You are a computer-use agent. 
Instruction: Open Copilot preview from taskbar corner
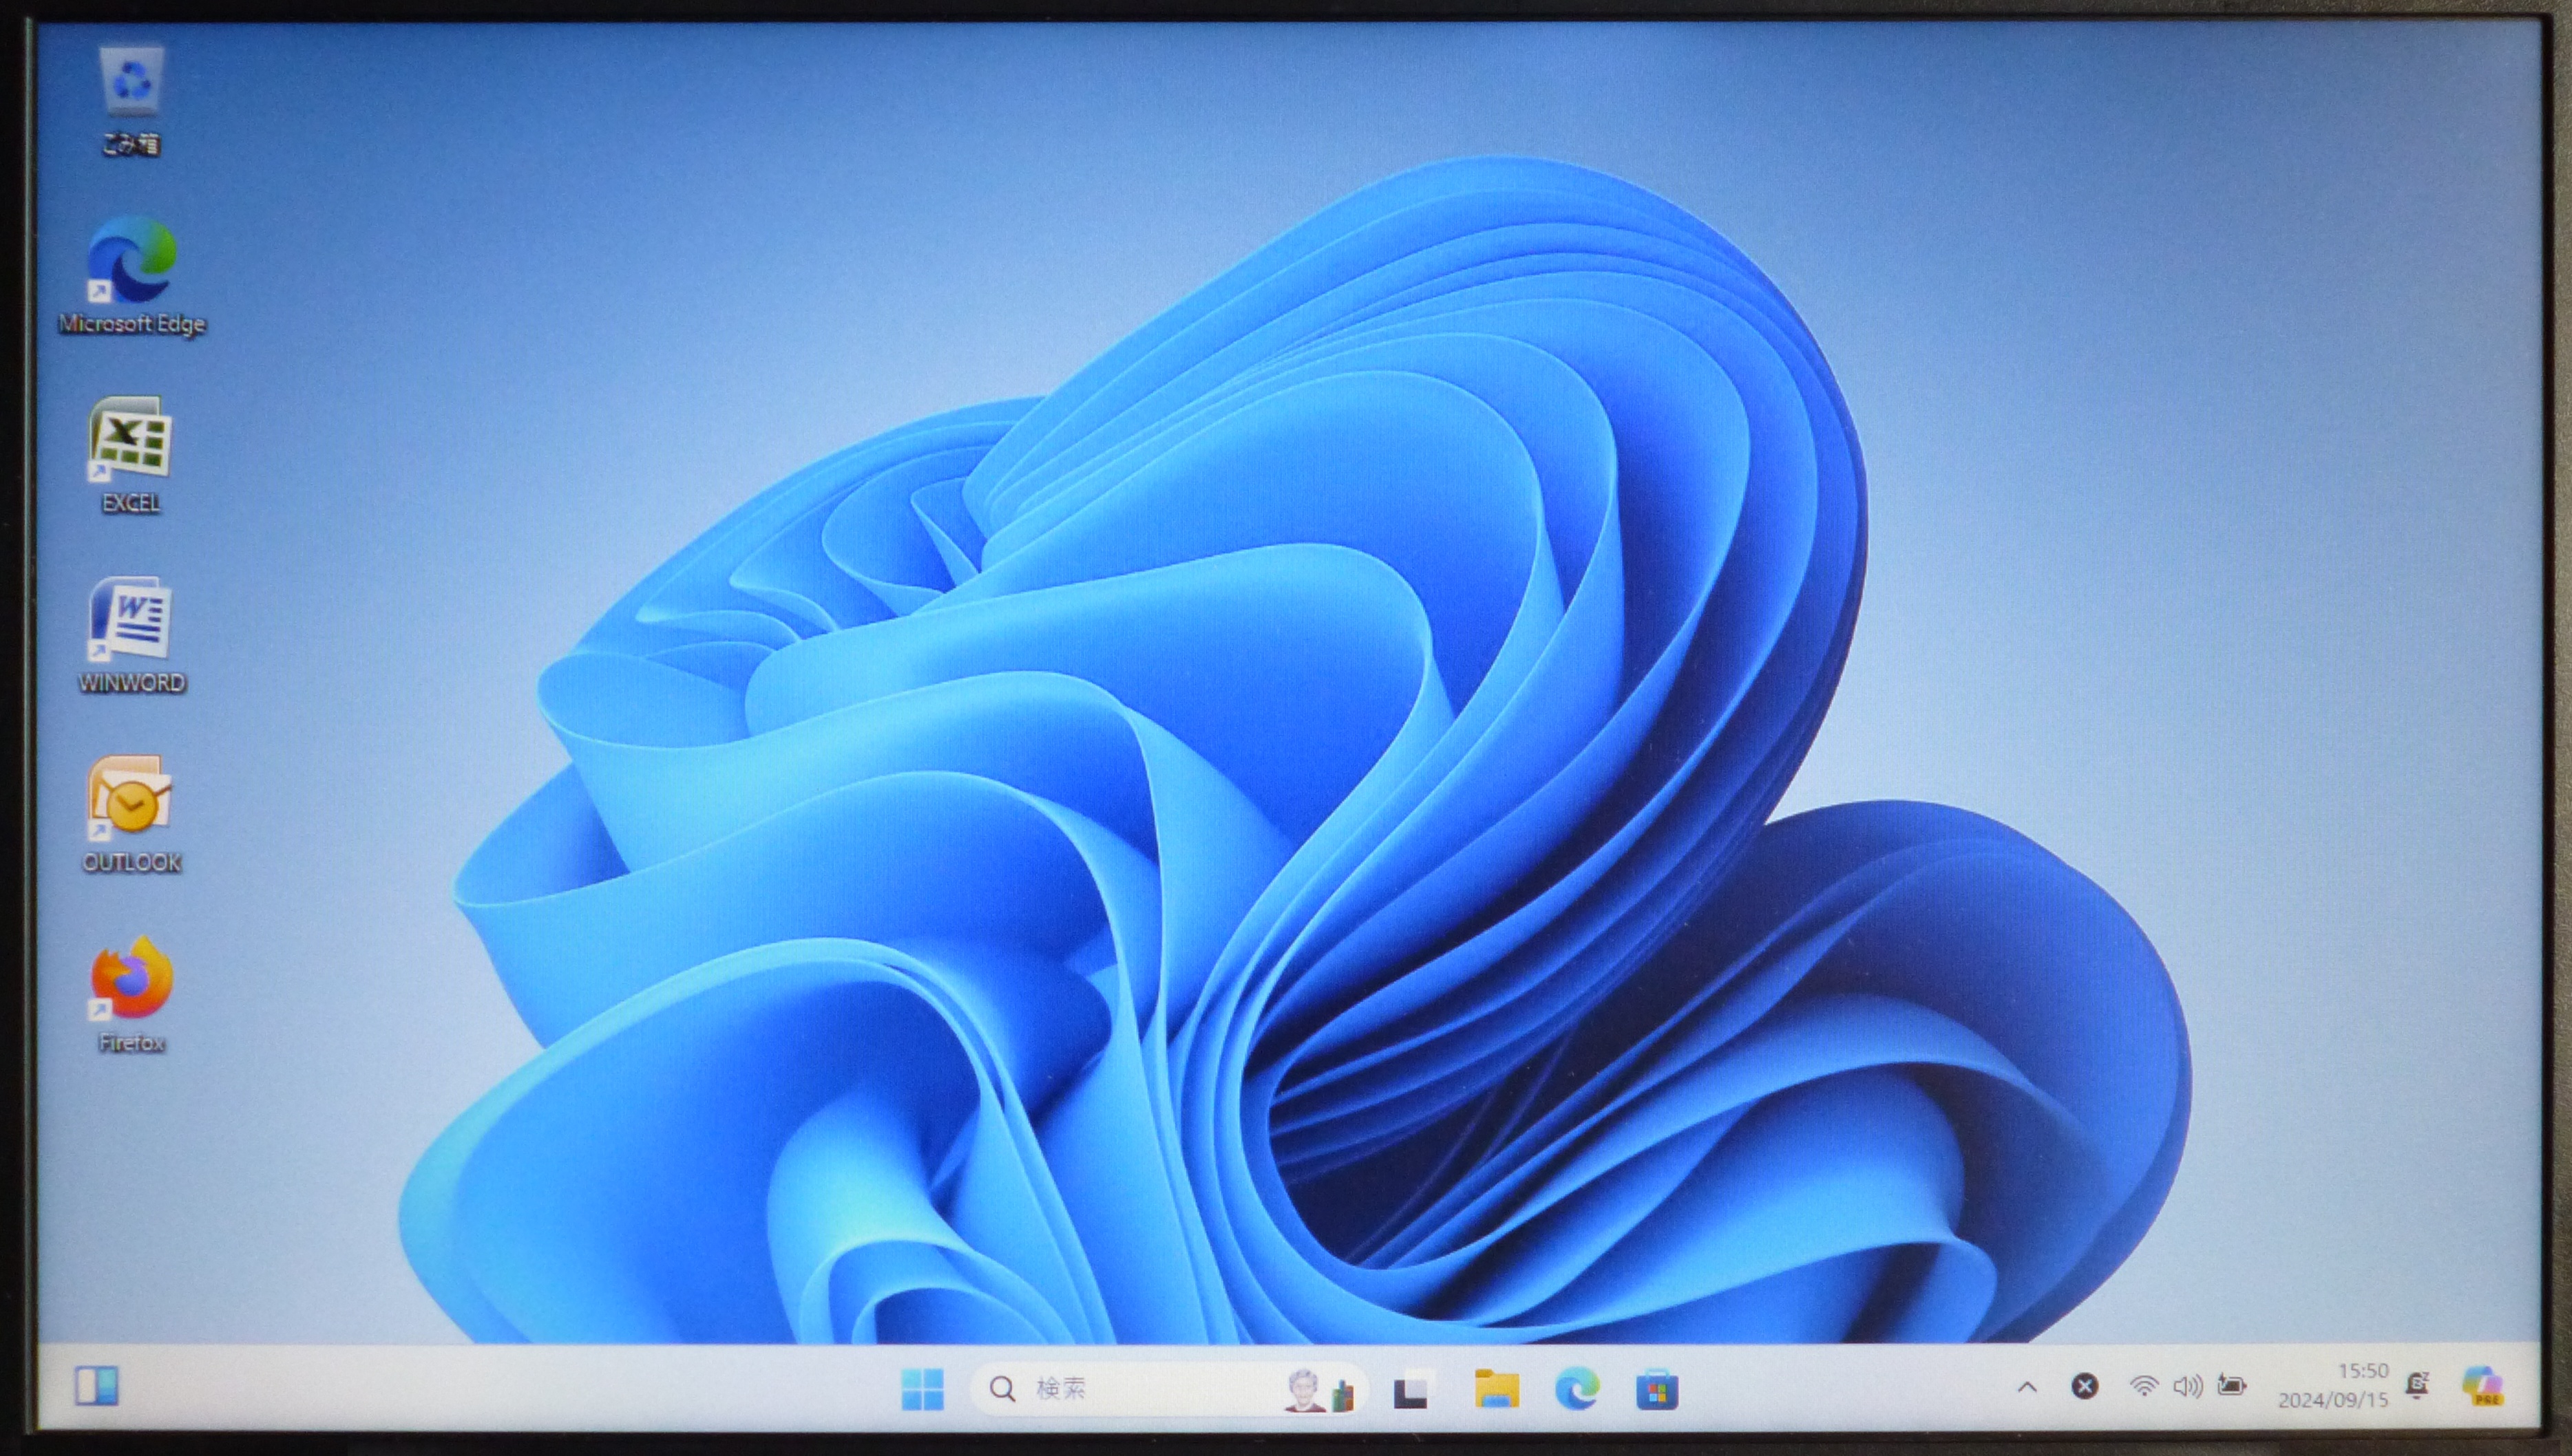point(2484,1386)
